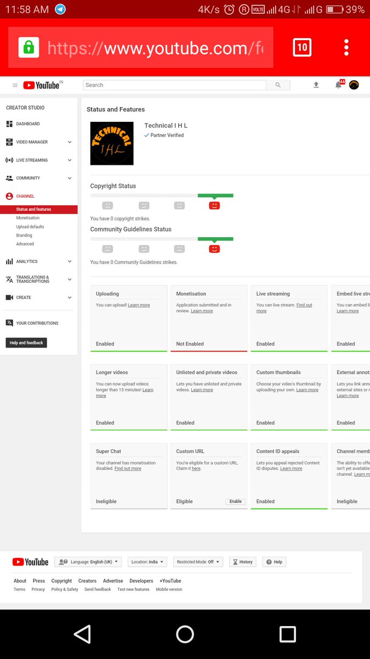Image resolution: width=370 pixels, height=659 pixels.
Task: Click the Advertise link in footer
Action: 113,580
